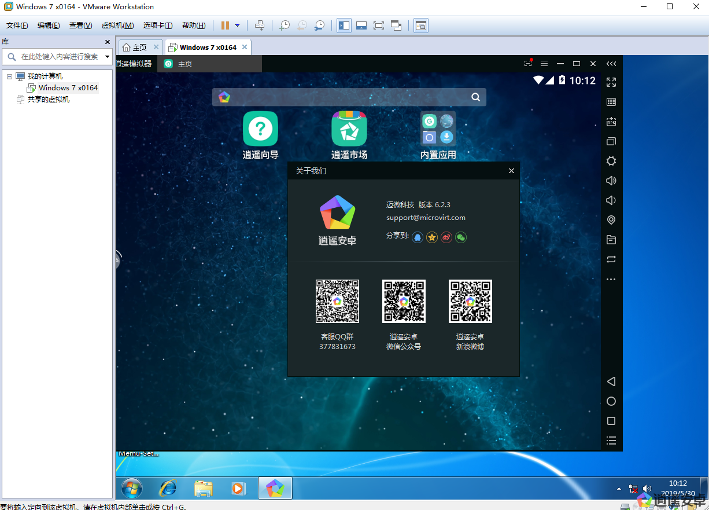Viewport: 709px width, 510px height.
Task: Toggle the VMware library panel view button
Action: [344, 25]
